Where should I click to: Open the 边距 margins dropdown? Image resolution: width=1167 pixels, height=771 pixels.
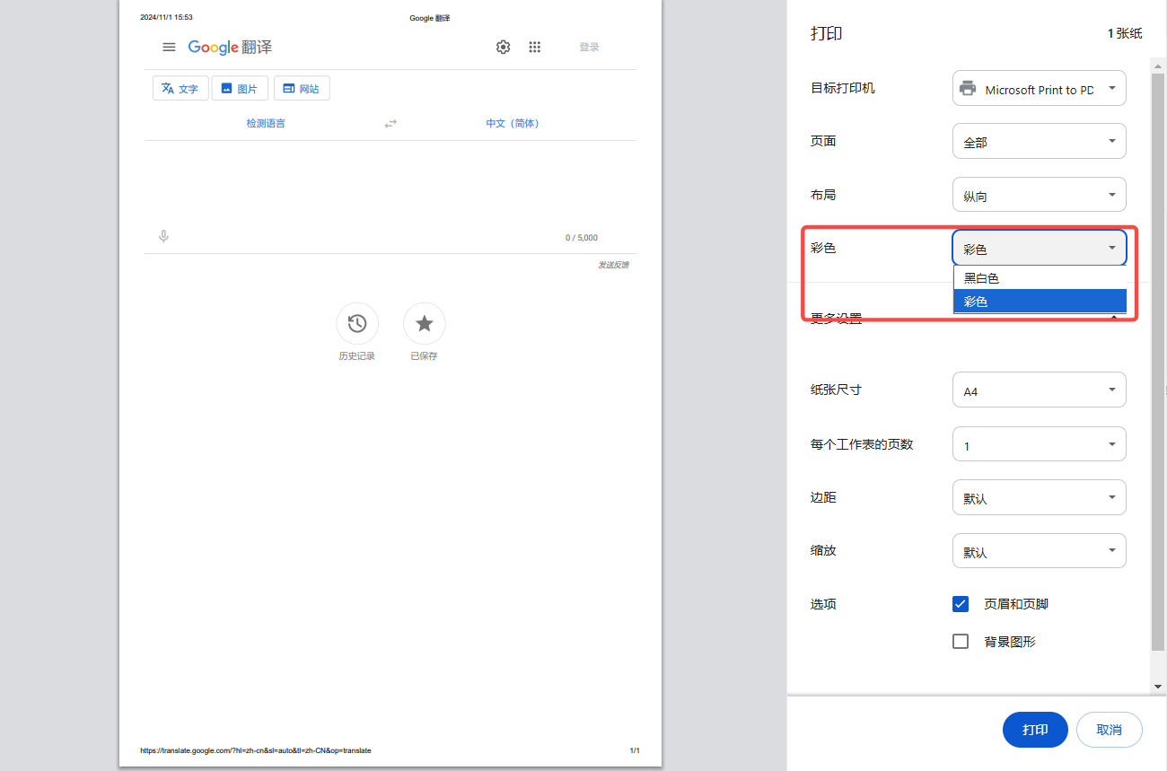point(1039,497)
